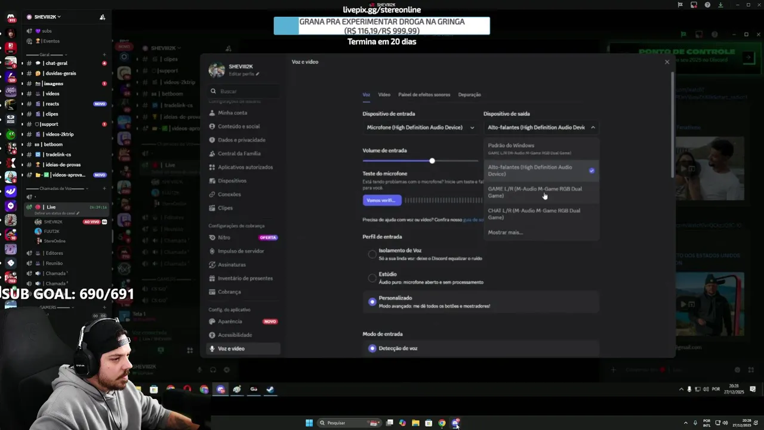Switch to the Depuração tab

click(469, 94)
